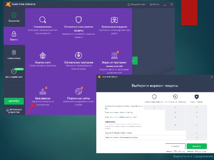This screenshot has width=214, height=160.
Task: Click the lock badge on Брандмауэр tile
Action: 46,88
